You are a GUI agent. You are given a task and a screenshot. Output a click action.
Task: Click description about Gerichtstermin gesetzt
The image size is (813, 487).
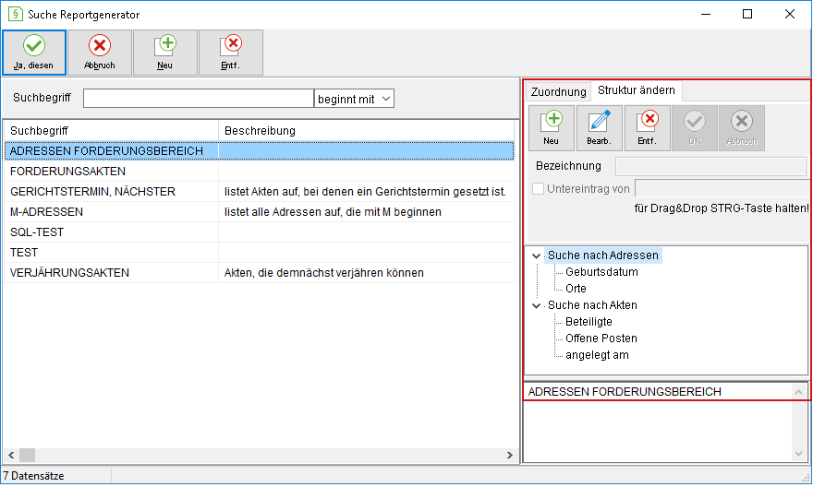[x=365, y=192]
